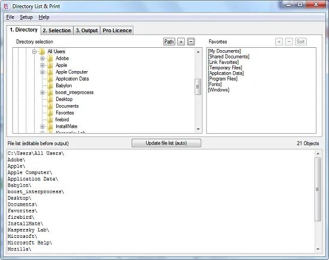
Task: Click the InstallMate\ line in file list
Action: click(x=25, y=224)
